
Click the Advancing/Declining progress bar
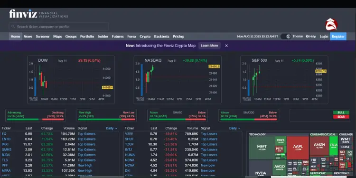coord(36,120)
